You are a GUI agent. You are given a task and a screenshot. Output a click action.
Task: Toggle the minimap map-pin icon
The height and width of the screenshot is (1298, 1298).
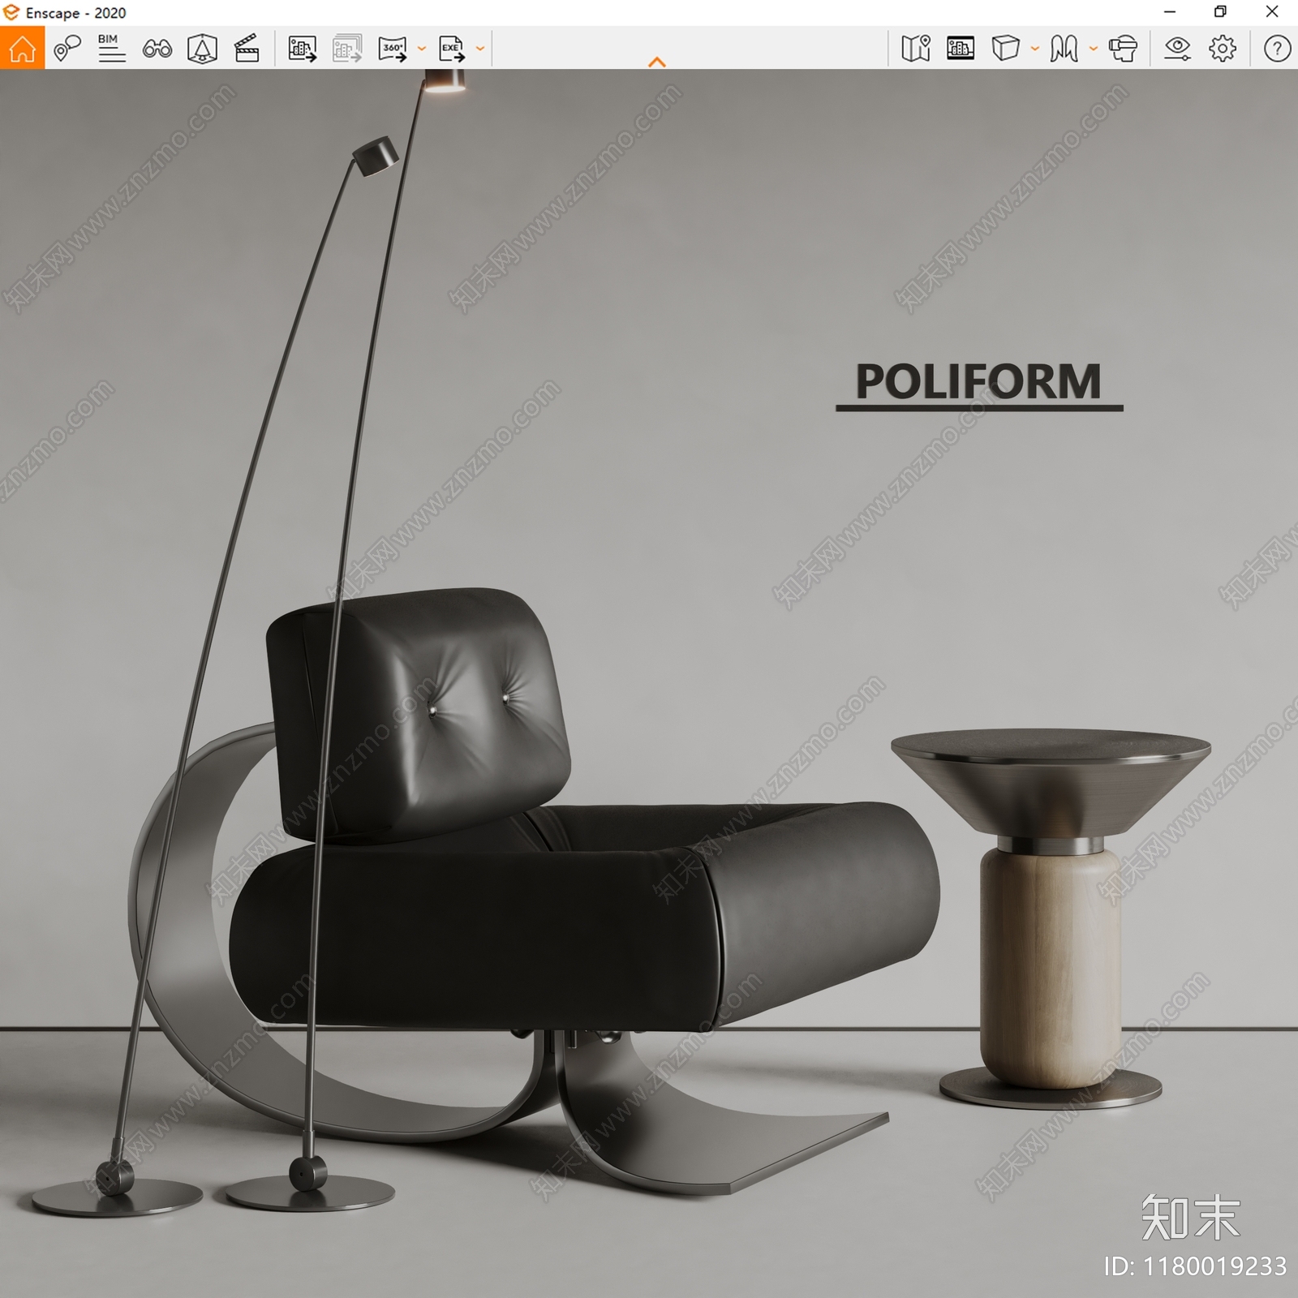pyautogui.click(x=915, y=49)
